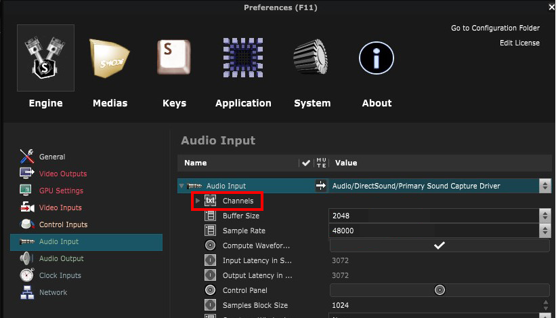The image size is (556, 318).
Task: Open the Engine preferences tab icon
Action: coord(45,58)
